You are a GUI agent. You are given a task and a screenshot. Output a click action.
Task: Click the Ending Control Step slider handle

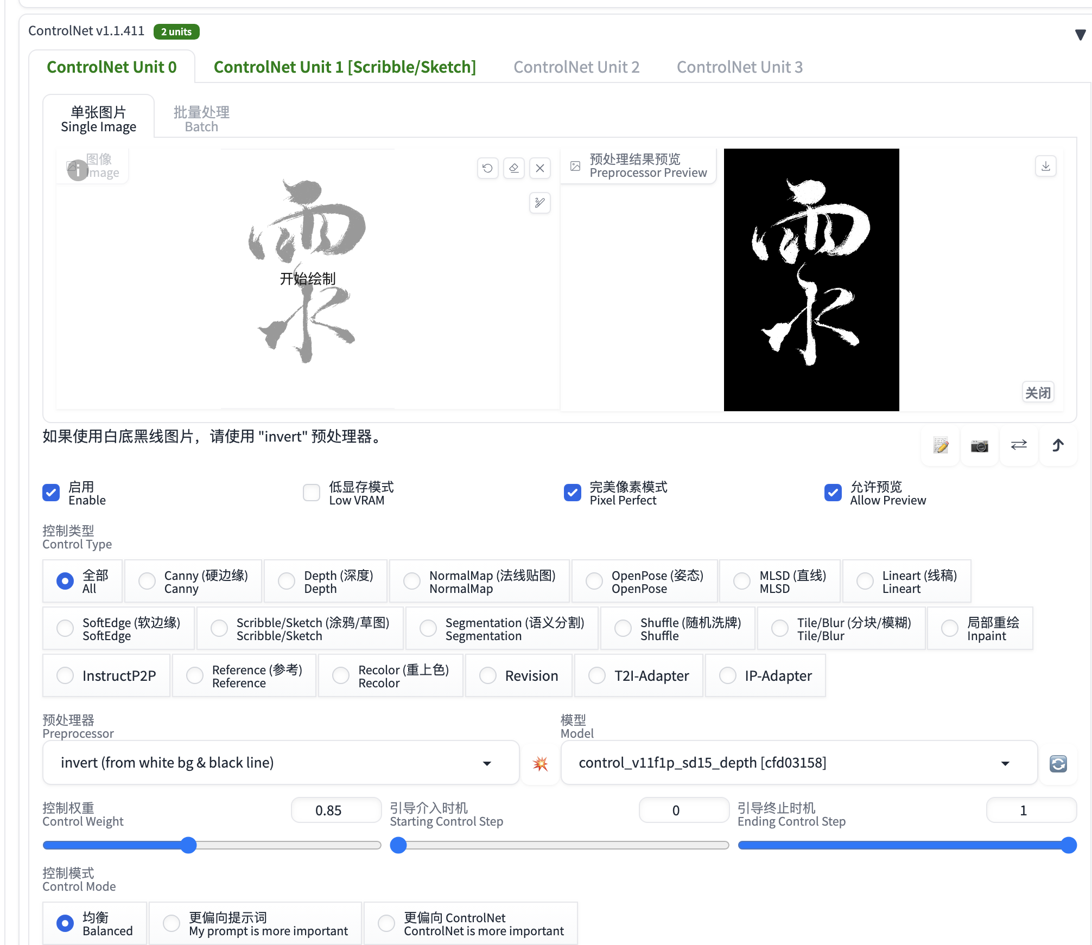coord(1069,845)
